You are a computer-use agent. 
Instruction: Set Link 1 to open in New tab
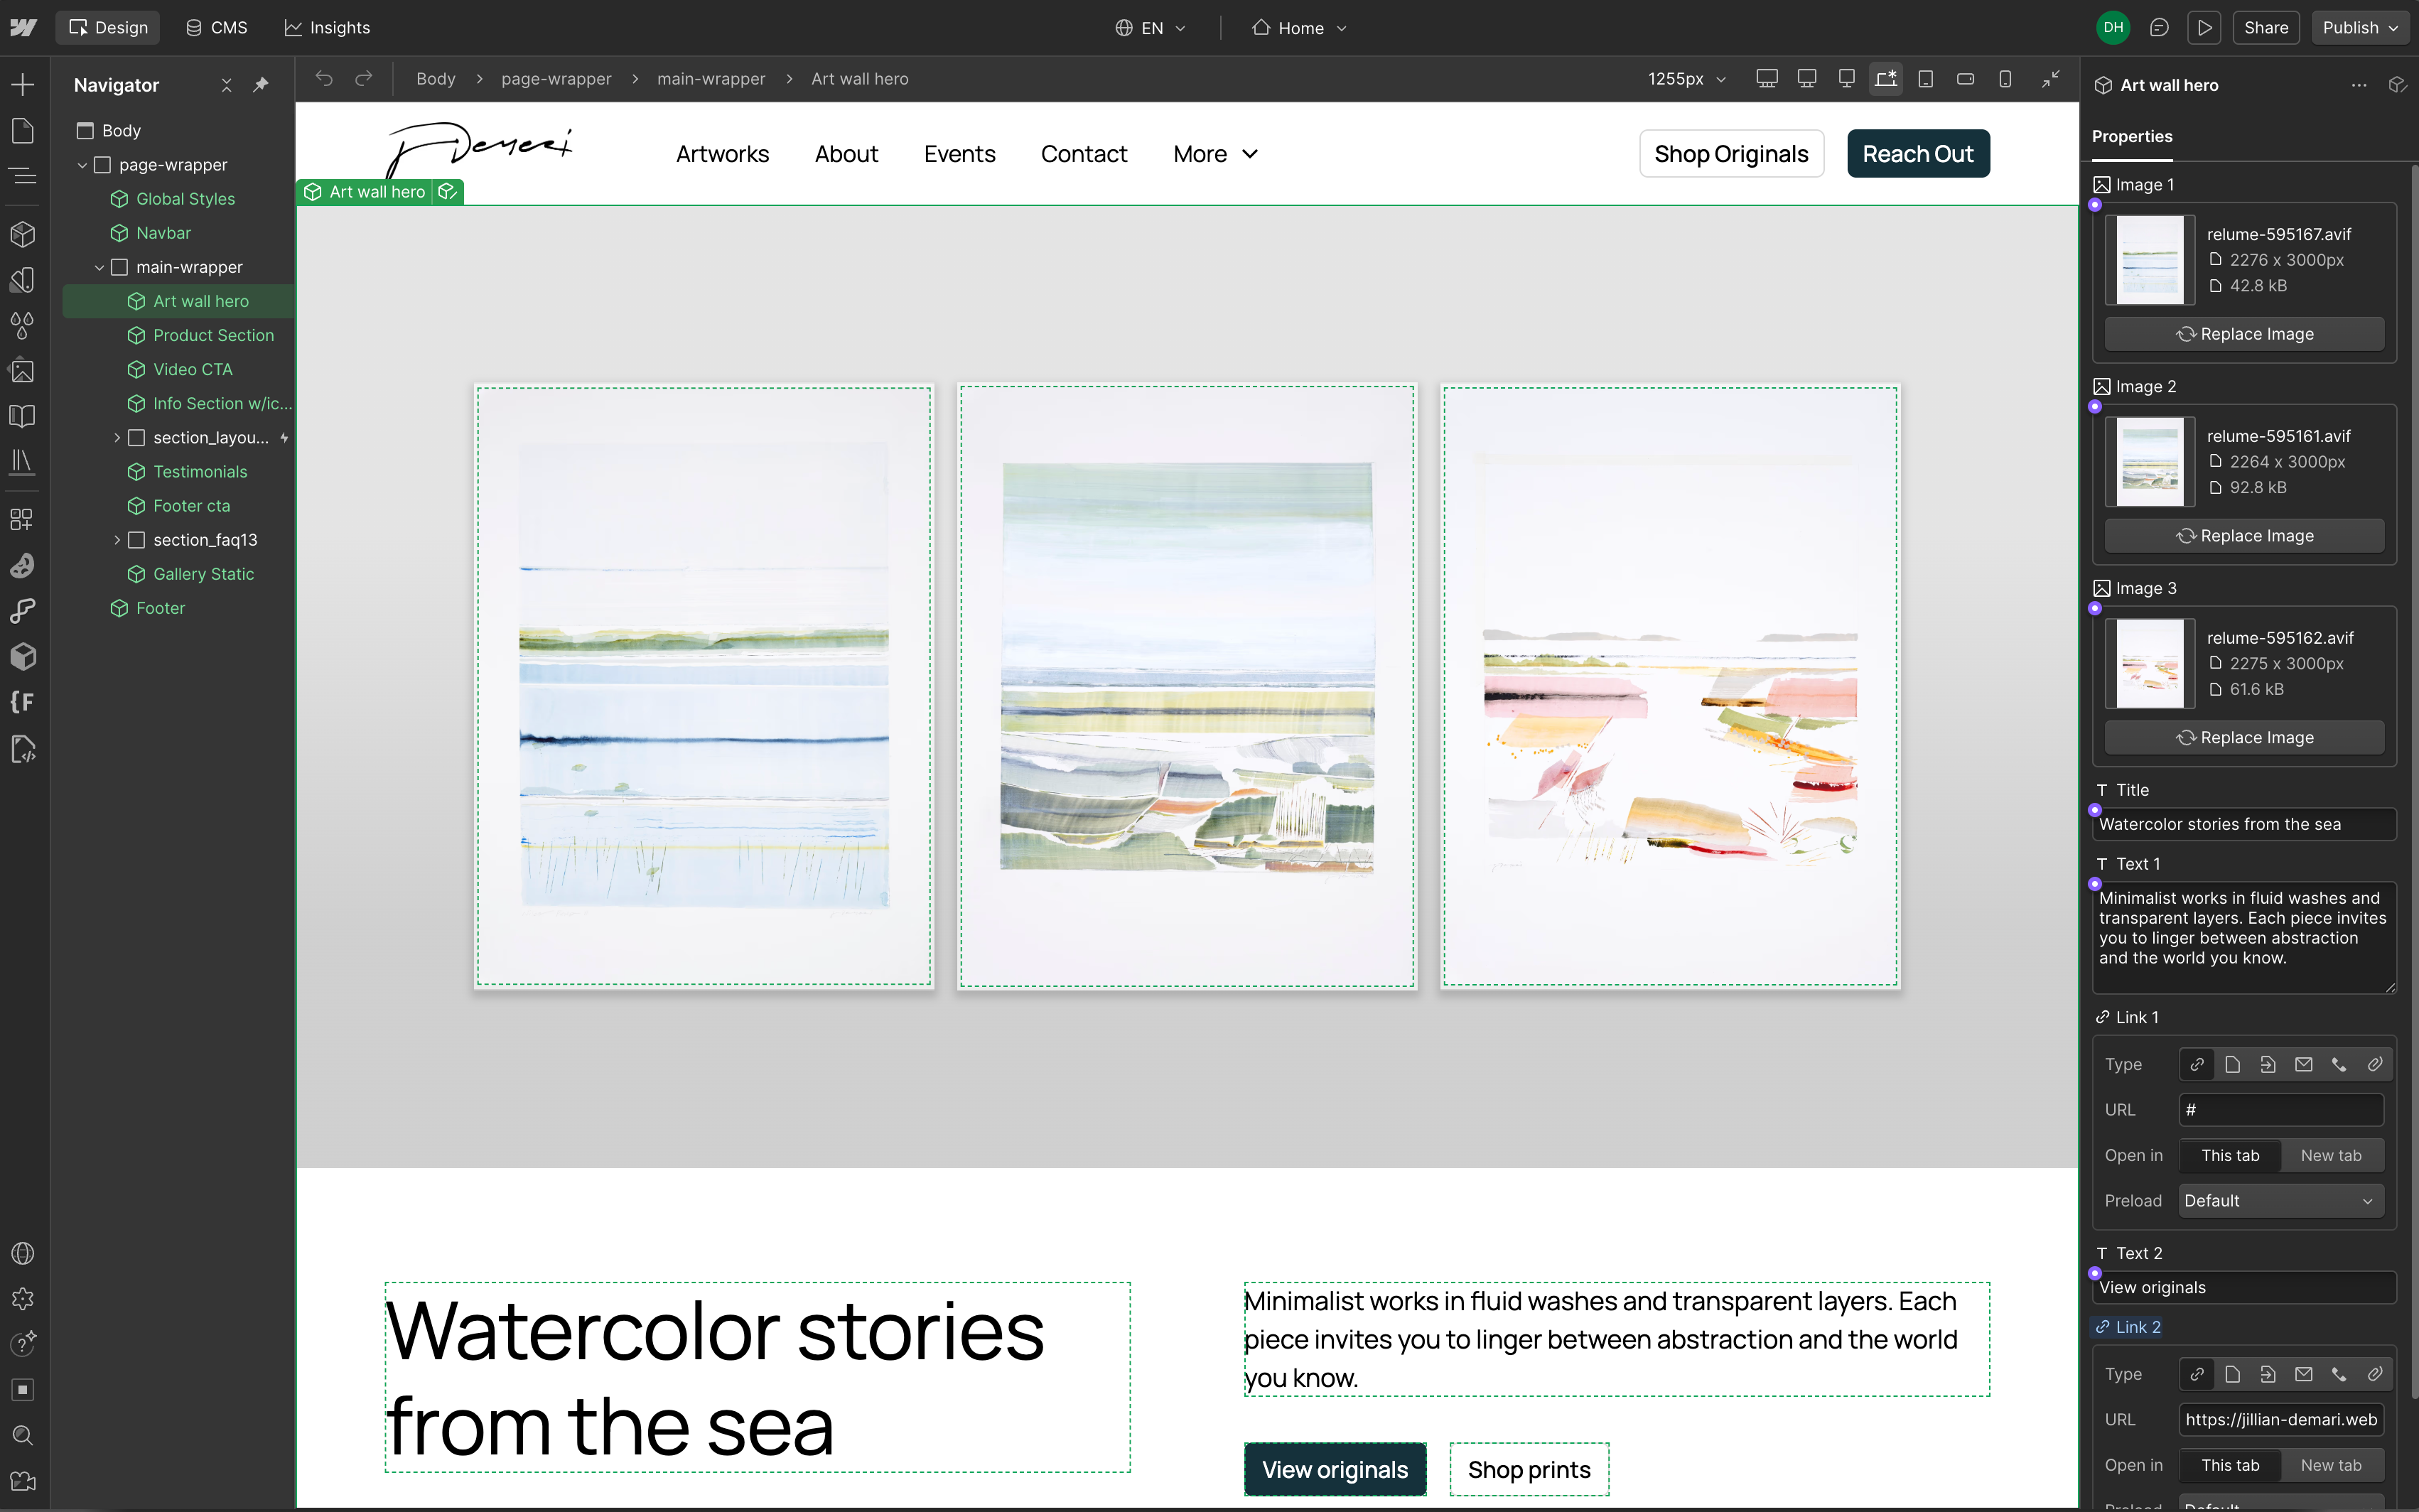[x=2331, y=1155]
